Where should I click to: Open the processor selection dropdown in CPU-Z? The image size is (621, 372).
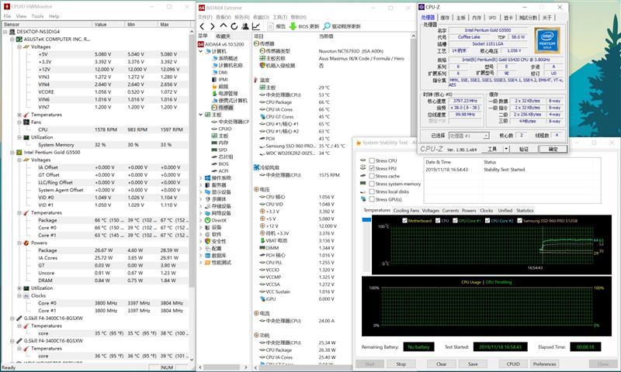(x=486, y=136)
